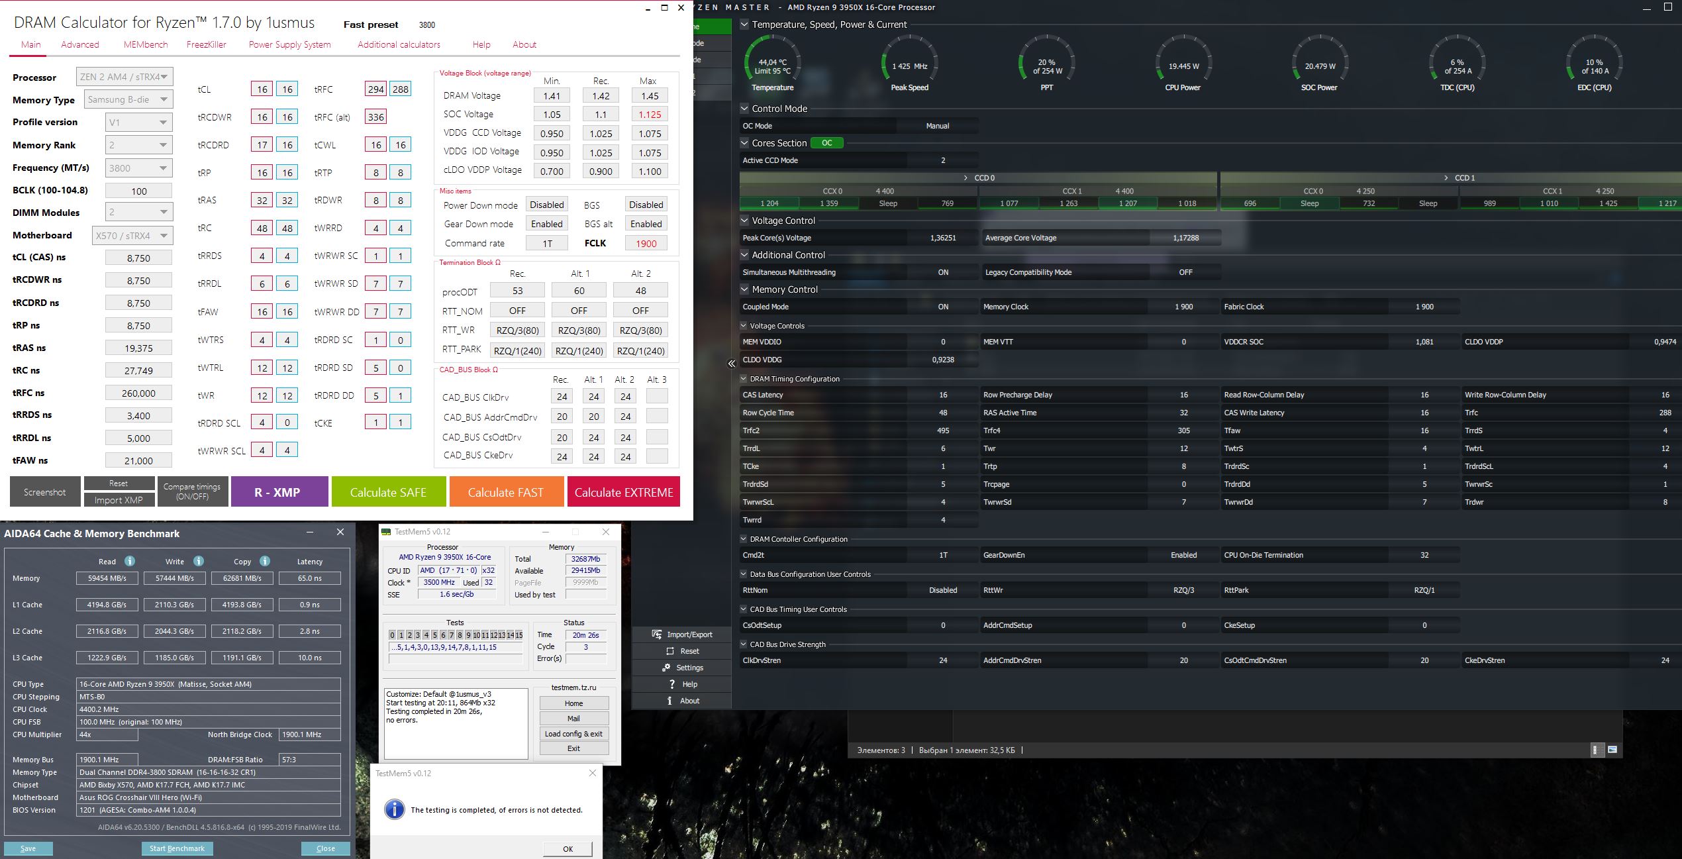This screenshot has width=1682, height=859.
Task: Click the Reset icon in Ryzen Master sidebar
Action: point(669,651)
